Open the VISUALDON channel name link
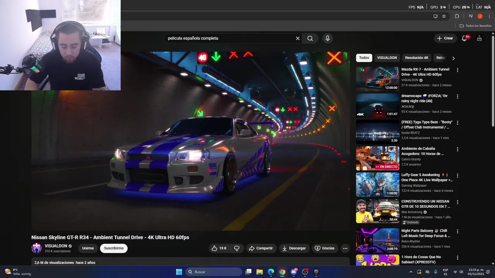This screenshot has height=278, width=495. tap(56, 246)
